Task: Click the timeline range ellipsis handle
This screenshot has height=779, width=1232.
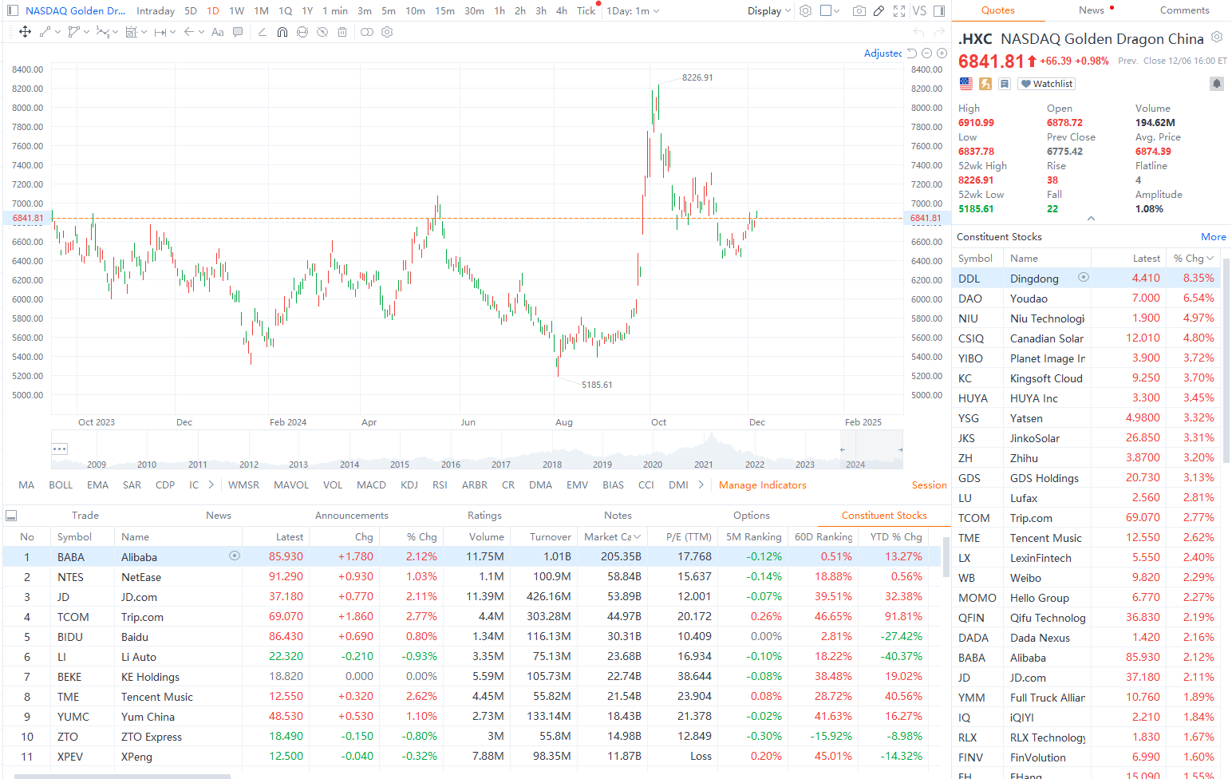Action: (60, 449)
